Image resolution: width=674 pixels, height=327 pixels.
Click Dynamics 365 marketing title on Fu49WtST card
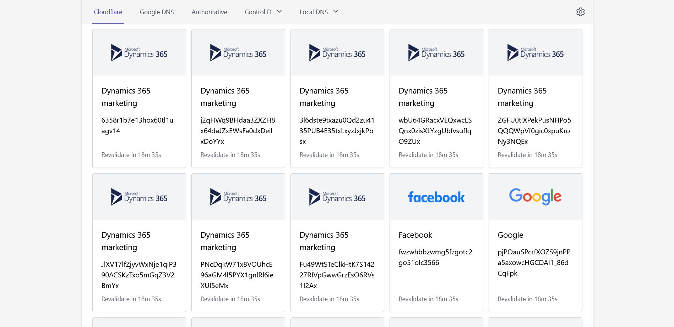[x=324, y=241]
